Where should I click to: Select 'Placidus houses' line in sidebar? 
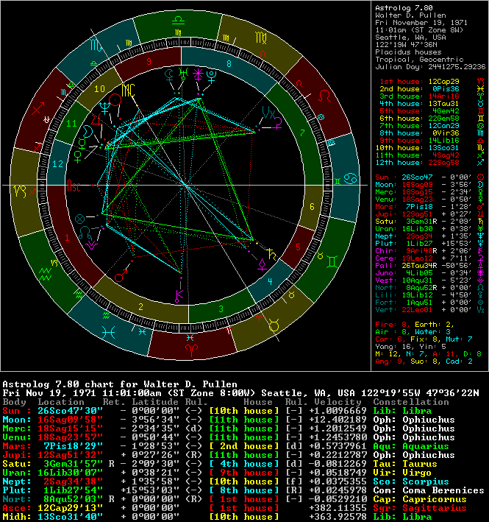pyautogui.click(x=408, y=52)
